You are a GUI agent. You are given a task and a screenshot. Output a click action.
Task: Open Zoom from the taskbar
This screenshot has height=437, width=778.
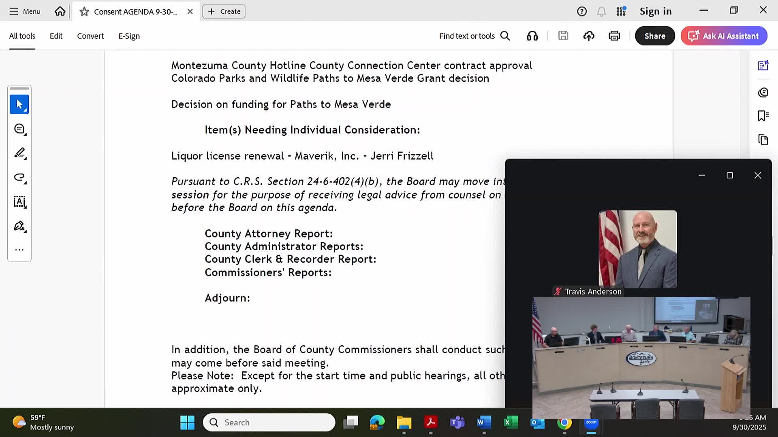click(591, 423)
